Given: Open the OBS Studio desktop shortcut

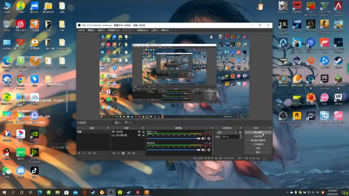Looking at the screenshot, I should (x=283, y=118).
